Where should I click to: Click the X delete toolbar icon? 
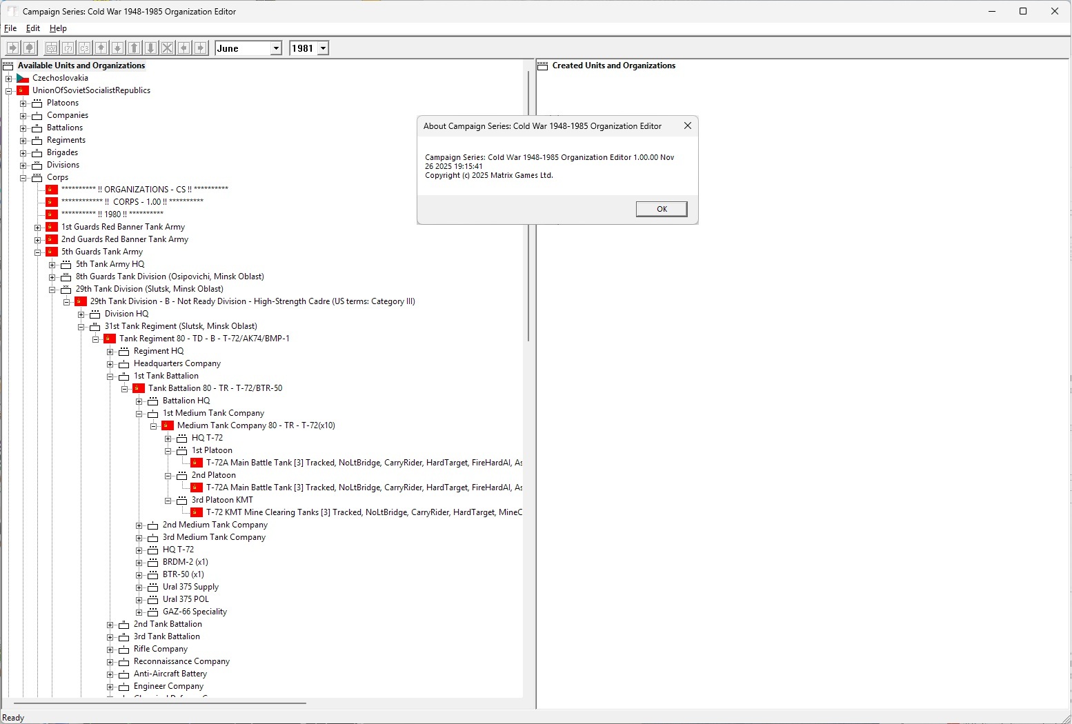tap(167, 48)
